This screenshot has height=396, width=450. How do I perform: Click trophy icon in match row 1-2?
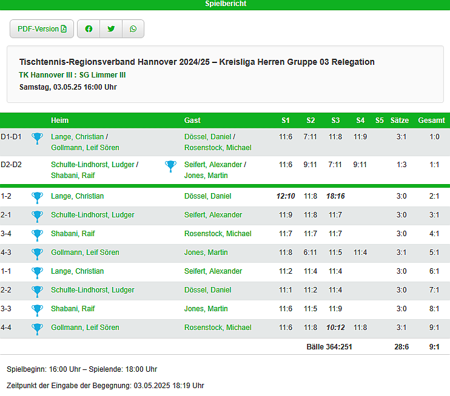[x=38, y=197]
